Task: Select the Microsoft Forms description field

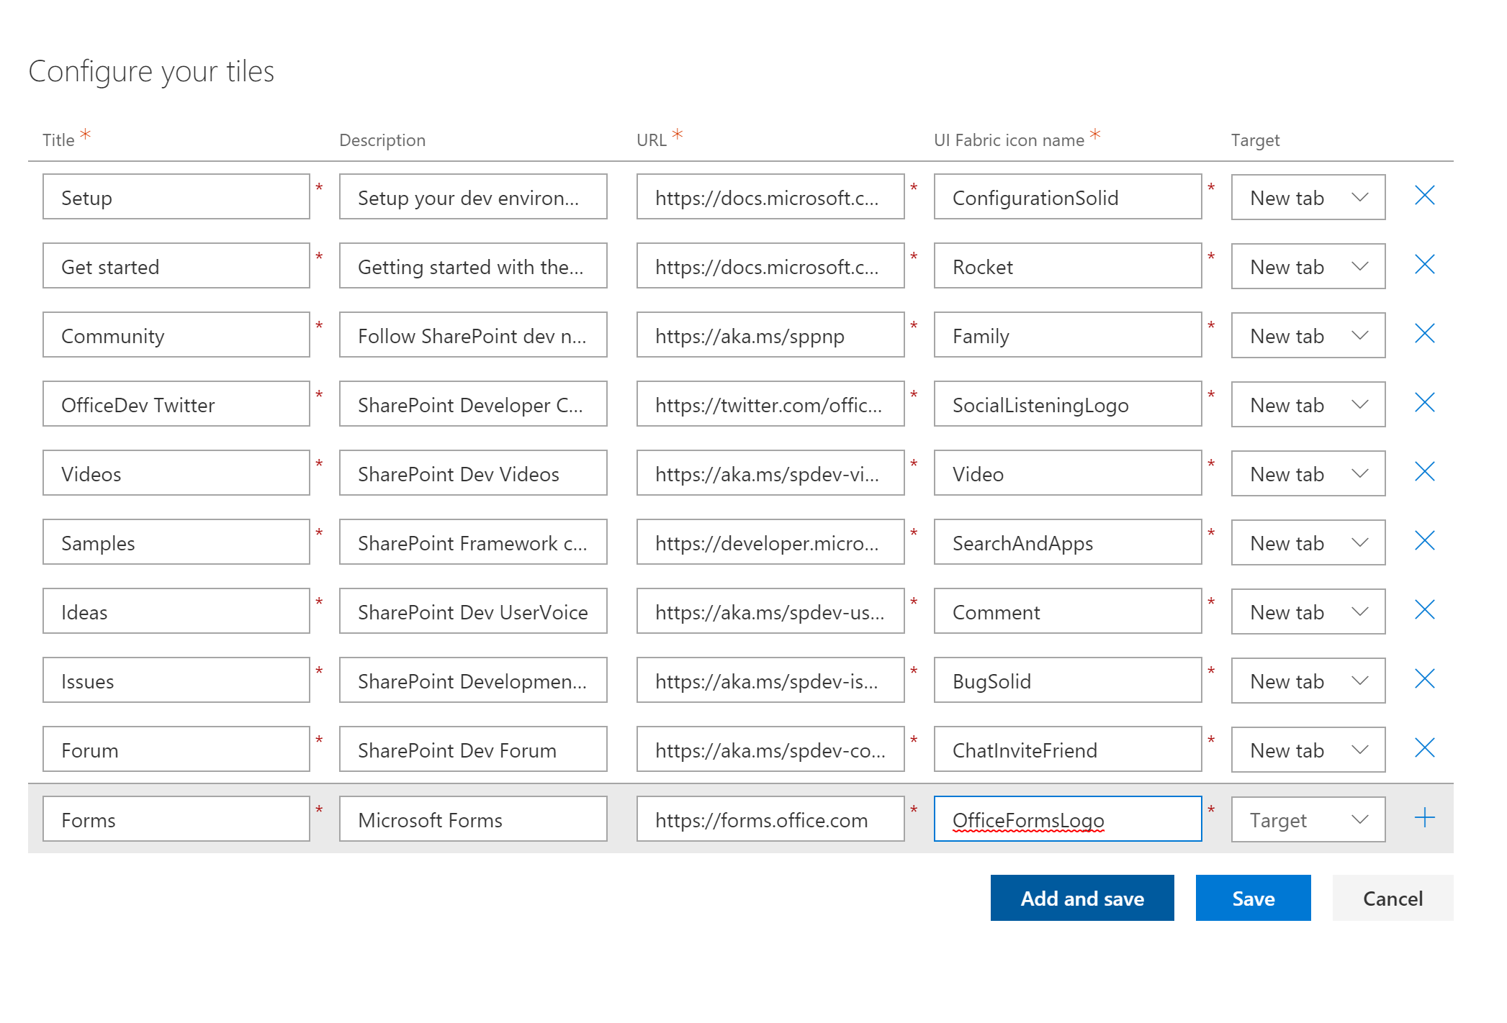Action: click(472, 819)
